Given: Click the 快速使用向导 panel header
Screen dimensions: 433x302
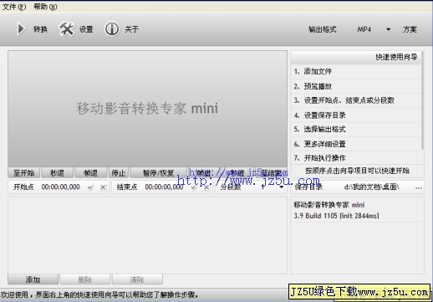Looking at the screenshot, I should point(356,58).
